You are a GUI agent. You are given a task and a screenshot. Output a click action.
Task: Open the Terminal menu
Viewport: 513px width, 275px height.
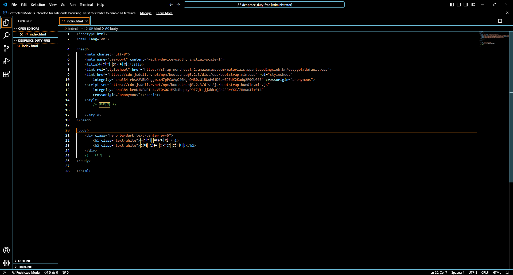click(x=86, y=5)
